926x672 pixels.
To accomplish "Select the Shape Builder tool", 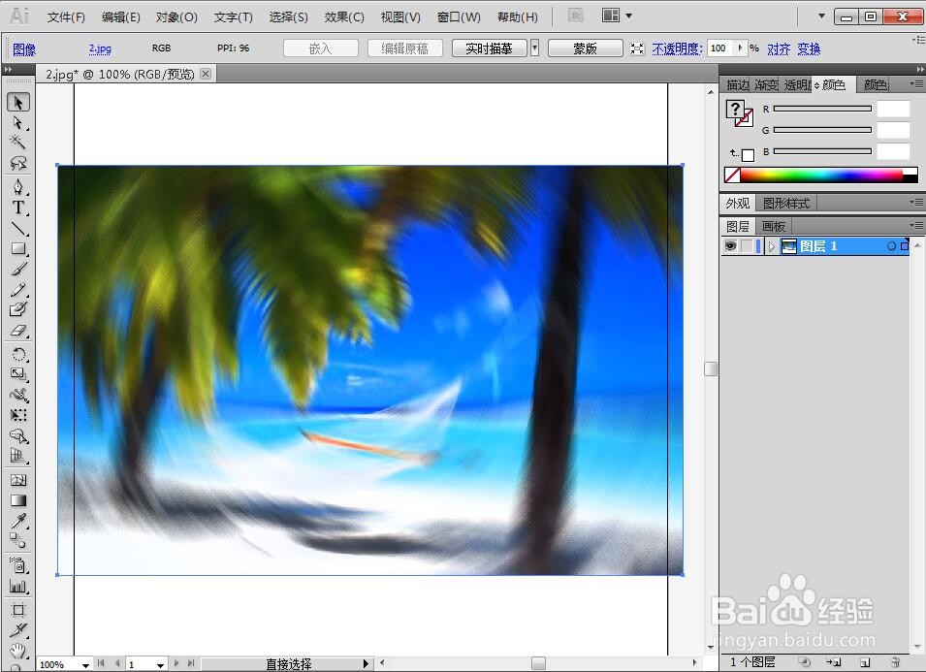I will (18, 435).
